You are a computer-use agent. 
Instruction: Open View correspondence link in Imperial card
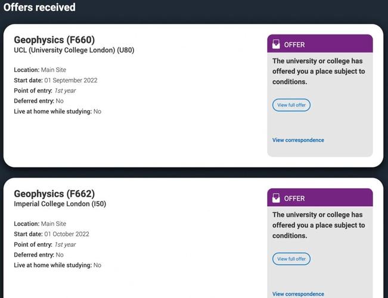coord(298,294)
